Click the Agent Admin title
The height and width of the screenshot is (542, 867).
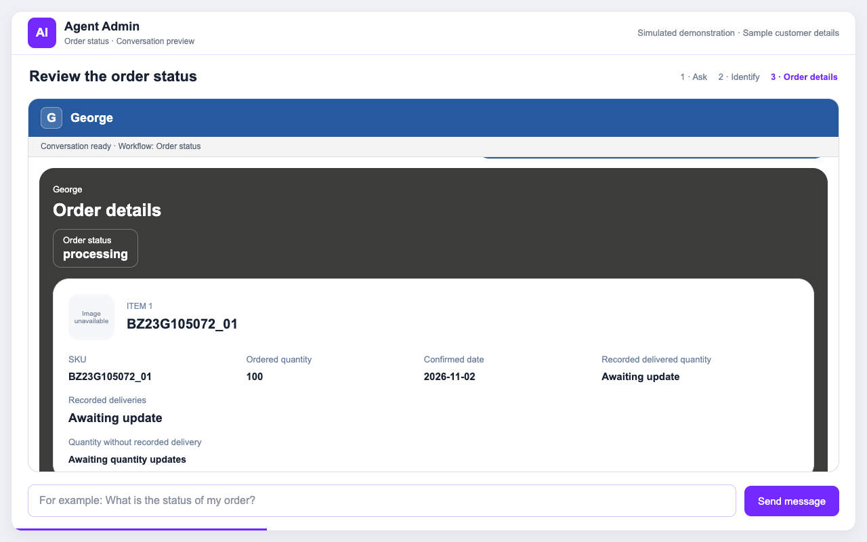pos(102,26)
